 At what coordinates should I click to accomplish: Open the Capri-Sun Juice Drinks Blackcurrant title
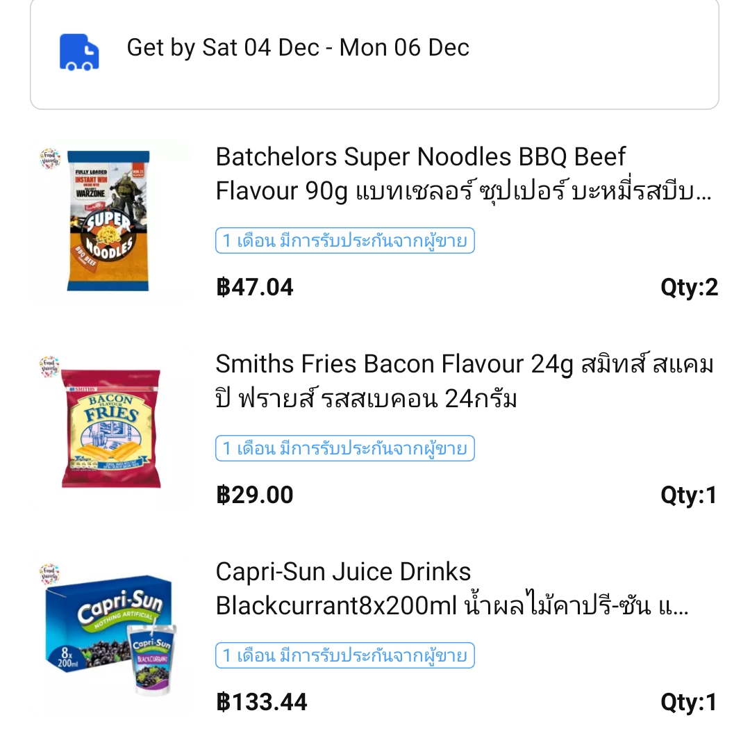(451, 589)
